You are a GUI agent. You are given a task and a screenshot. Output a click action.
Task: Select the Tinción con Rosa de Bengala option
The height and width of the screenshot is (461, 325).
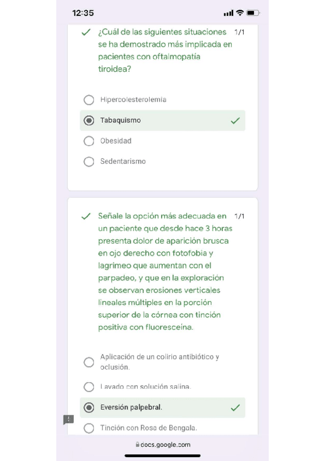click(x=89, y=428)
